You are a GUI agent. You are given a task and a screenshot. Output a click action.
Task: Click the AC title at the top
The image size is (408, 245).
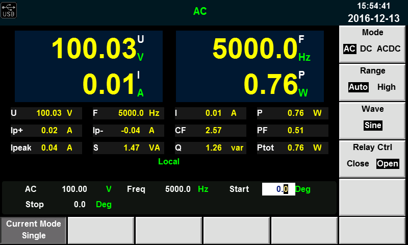(x=200, y=11)
